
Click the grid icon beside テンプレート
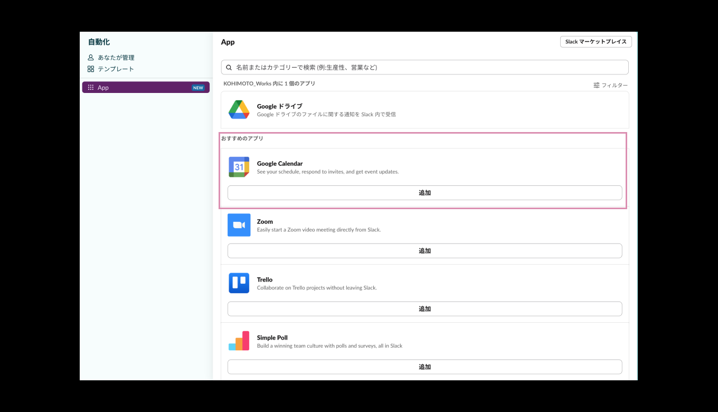click(x=91, y=69)
